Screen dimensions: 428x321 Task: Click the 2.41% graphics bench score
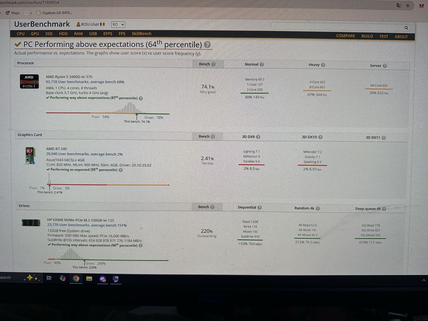207,158
